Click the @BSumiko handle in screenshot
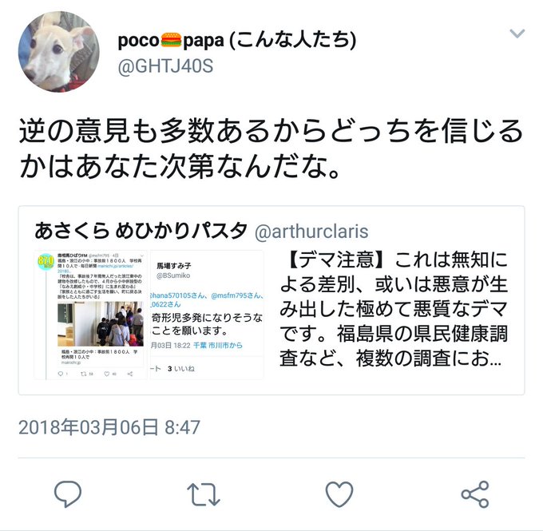 tap(173, 275)
